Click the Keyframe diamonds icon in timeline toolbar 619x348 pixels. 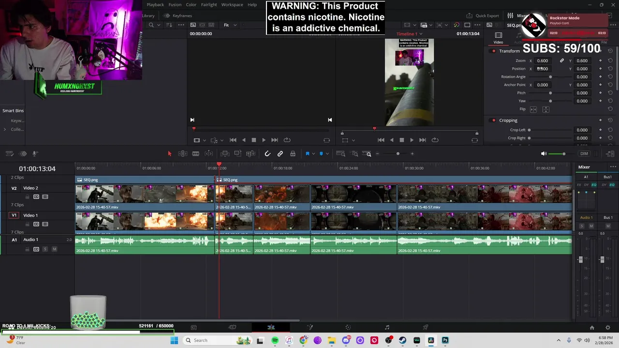[x=23, y=154]
